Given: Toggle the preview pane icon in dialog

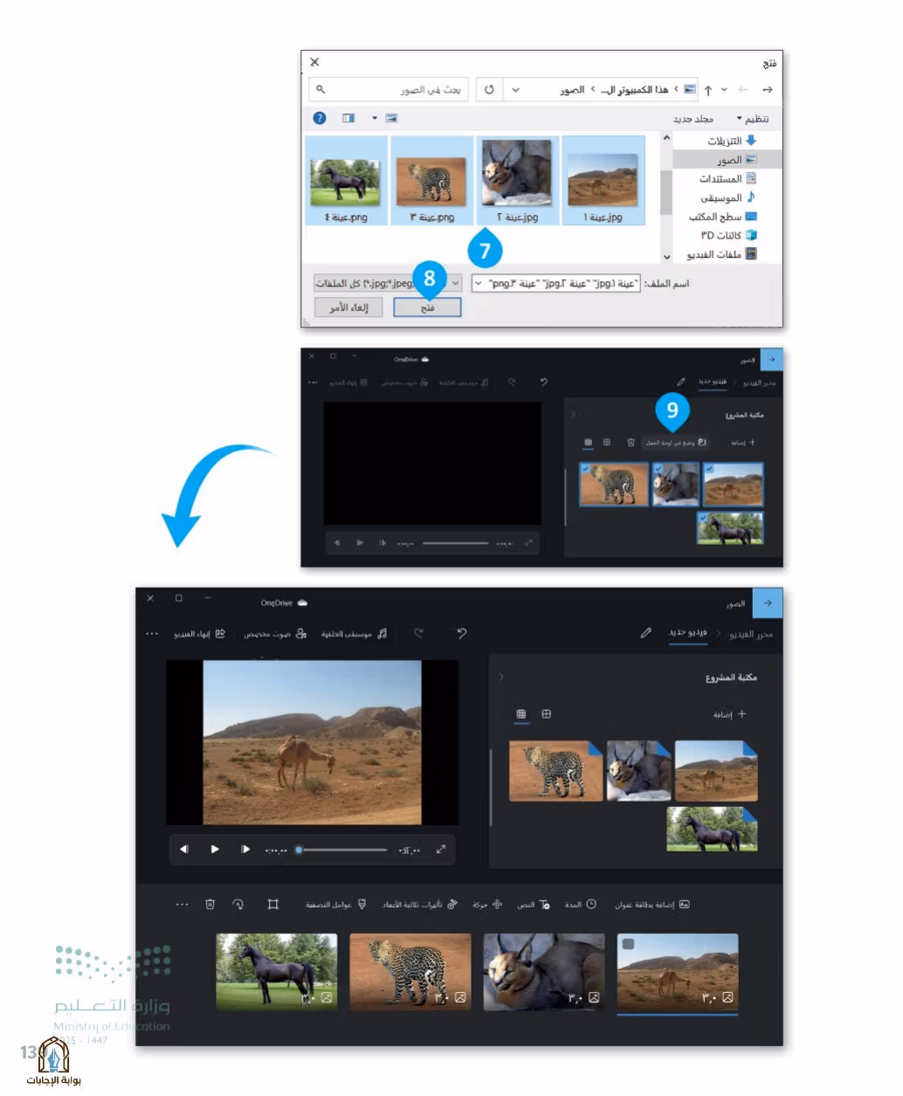Looking at the screenshot, I should pos(348,118).
